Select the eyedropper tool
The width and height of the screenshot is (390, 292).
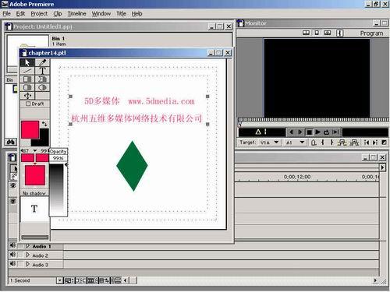point(42,62)
